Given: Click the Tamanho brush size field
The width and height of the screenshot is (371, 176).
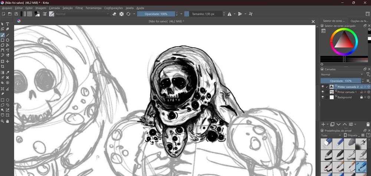Looking at the screenshot, I should [x=204, y=14].
